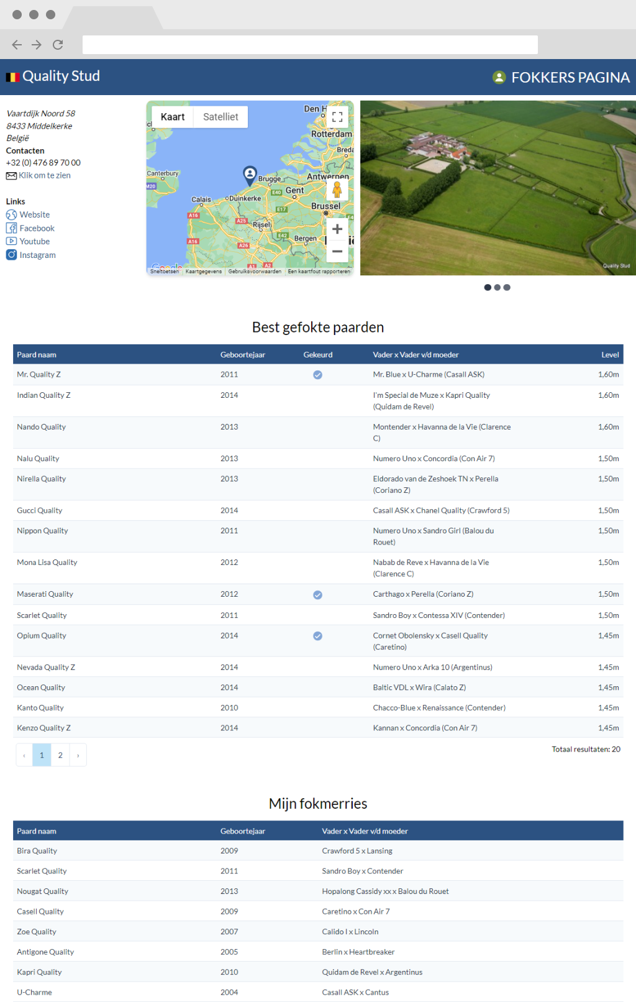Select Indian Quality Z row name
Viewport: 636px width, 1002px height.
[x=43, y=395]
